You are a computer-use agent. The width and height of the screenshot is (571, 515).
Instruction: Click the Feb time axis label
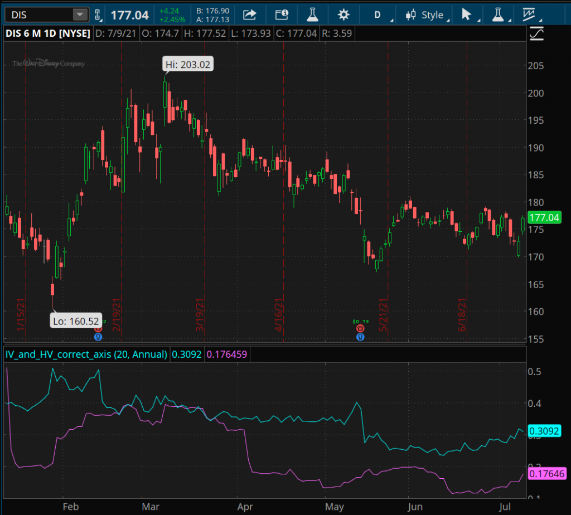[x=71, y=507]
